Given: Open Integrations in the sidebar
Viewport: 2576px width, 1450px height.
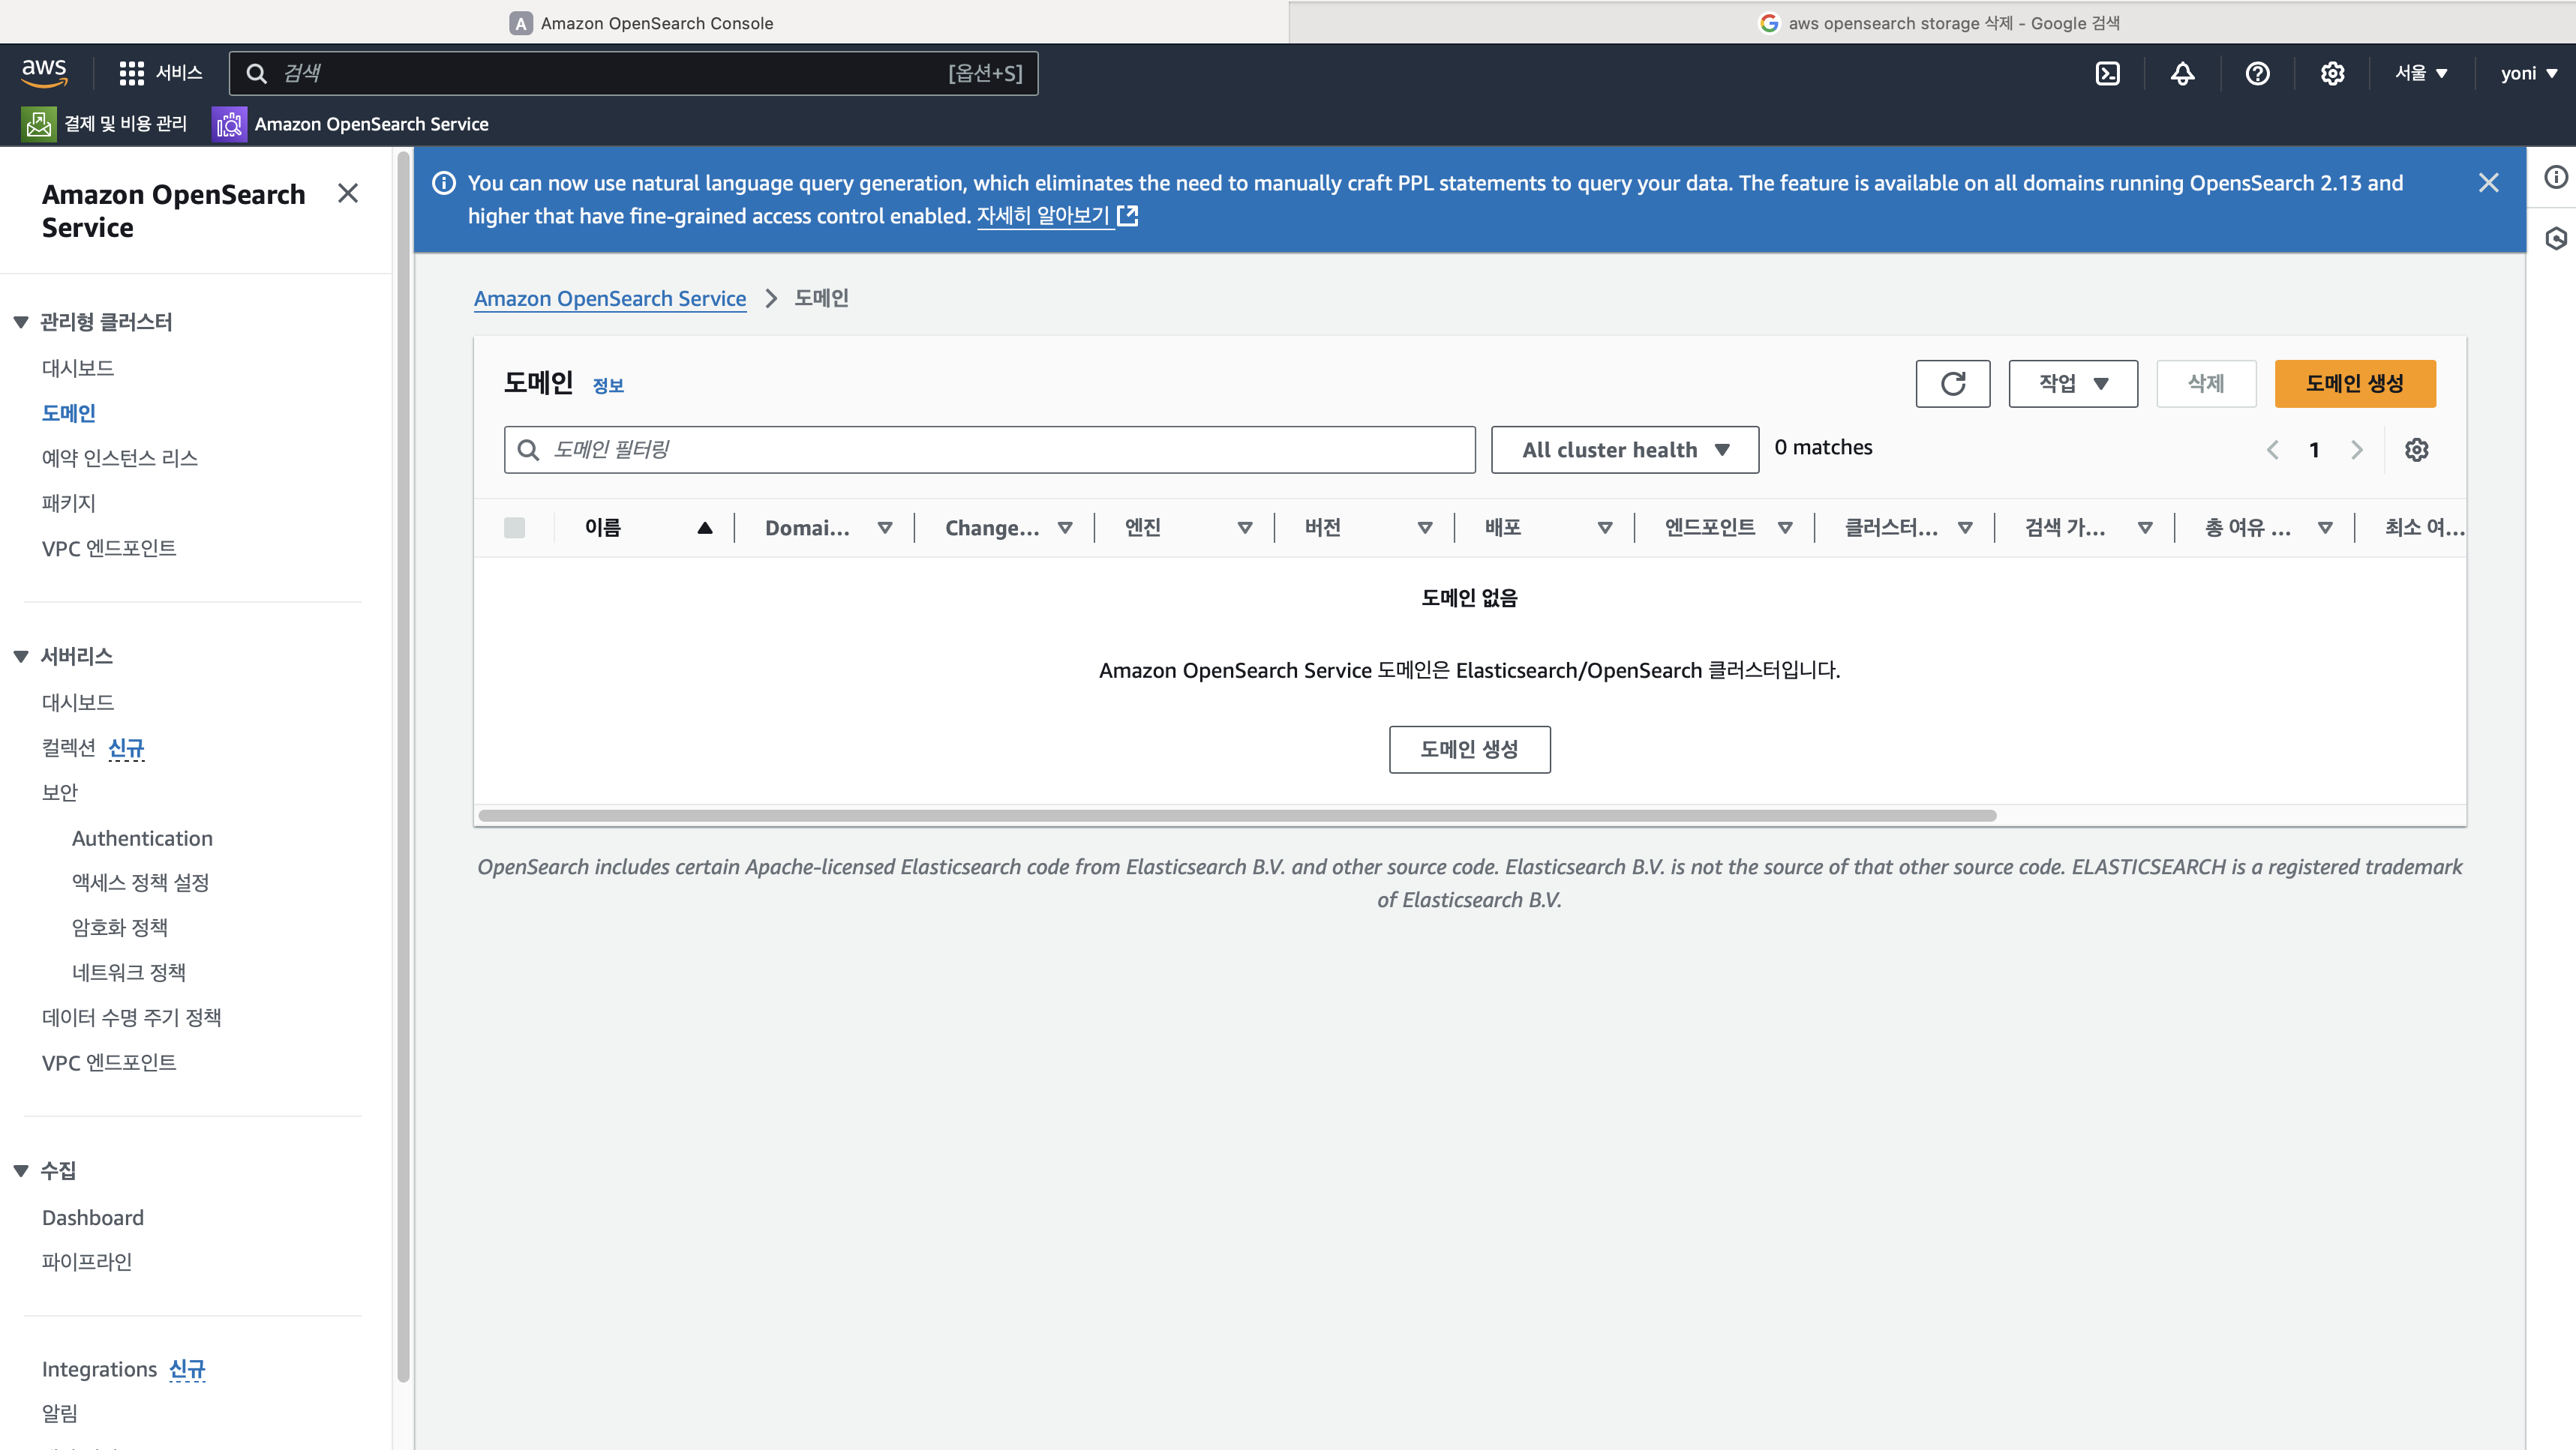Looking at the screenshot, I should tap(100, 1369).
